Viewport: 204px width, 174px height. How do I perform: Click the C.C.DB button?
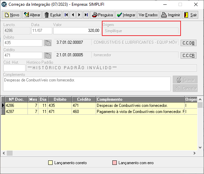point(188,43)
